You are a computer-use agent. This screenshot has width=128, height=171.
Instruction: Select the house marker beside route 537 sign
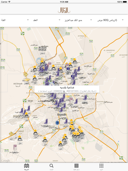pos(75,61)
